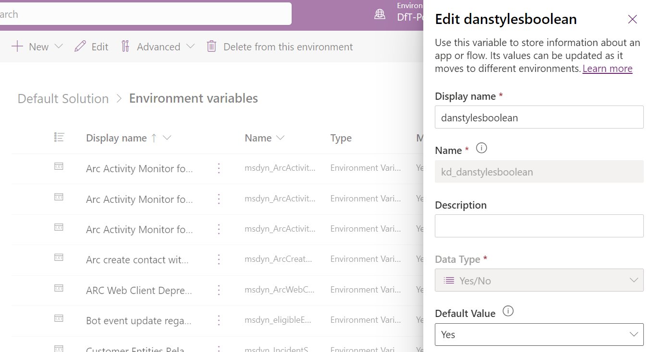This screenshot has height=352, width=652.
Task: Click the environment globe icon in the header
Action: [380, 14]
